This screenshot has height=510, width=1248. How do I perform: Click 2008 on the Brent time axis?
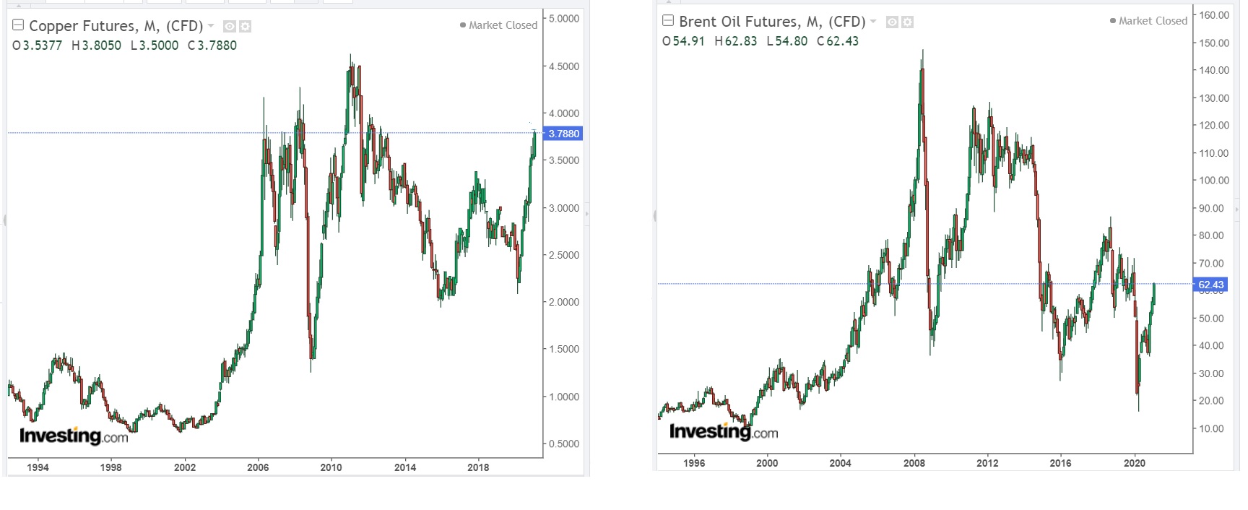click(914, 463)
